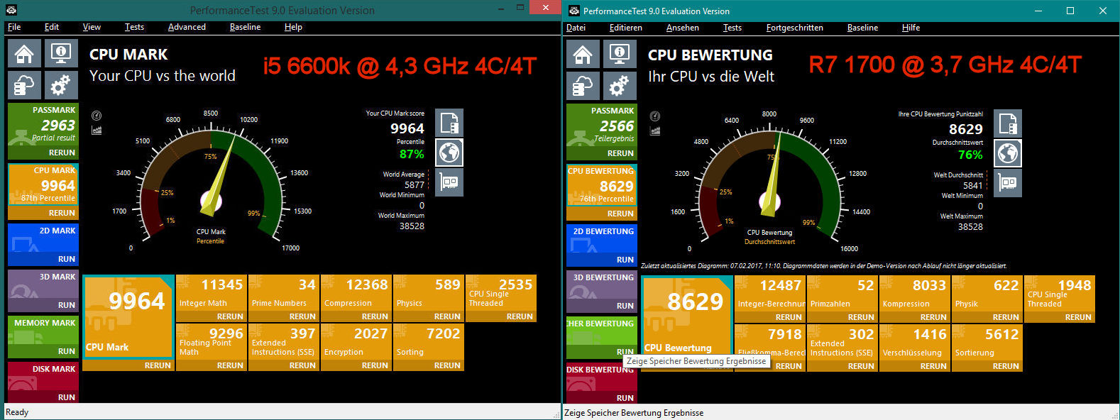
Task: Rerun PassMark 2963 test in left window
Action: (x=62, y=153)
